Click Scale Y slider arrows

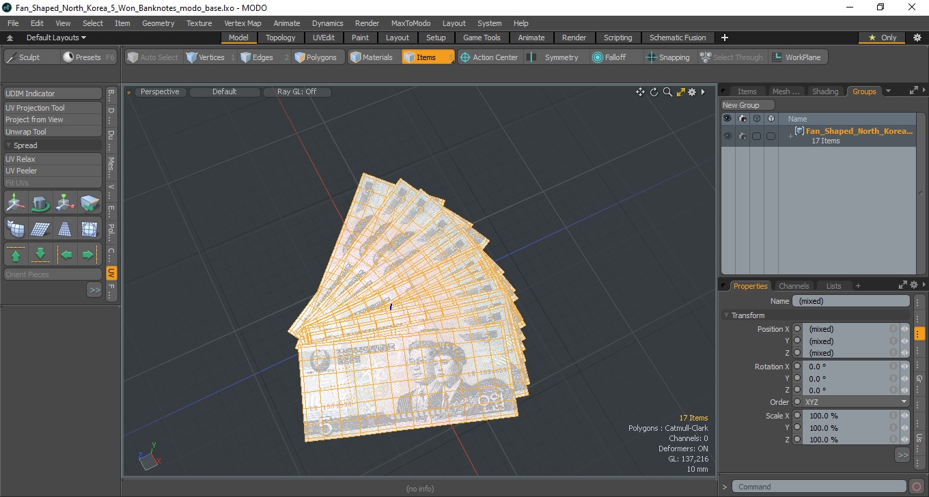point(904,428)
